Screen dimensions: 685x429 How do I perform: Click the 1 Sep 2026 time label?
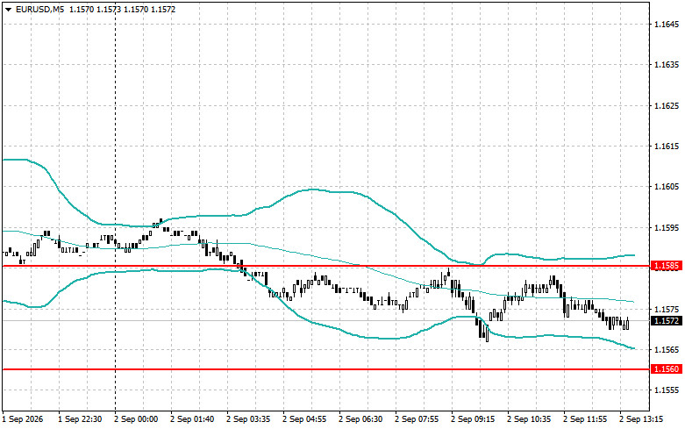pyautogui.click(x=23, y=419)
